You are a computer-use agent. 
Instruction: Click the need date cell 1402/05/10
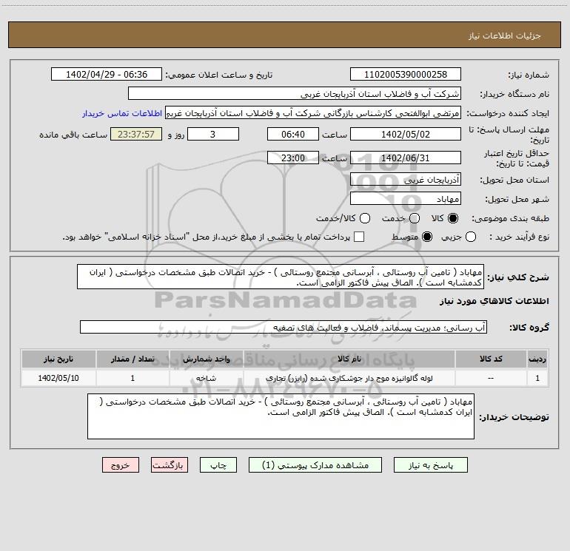(x=58, y=378)
